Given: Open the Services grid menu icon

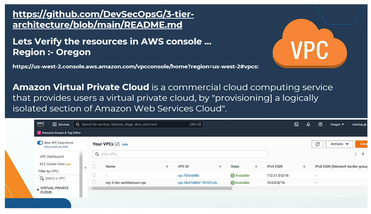Looking at the screenshot, I should (54, 124).
